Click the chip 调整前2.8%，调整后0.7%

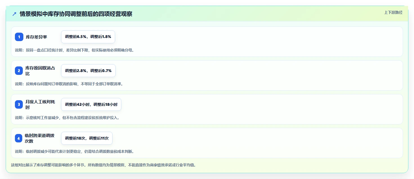tap(88, 71)
